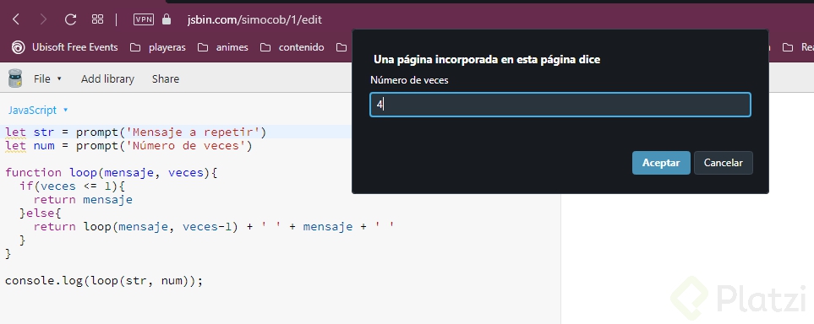Click the Cancelar button
814x324 pixels.
(x=724, y=163)
